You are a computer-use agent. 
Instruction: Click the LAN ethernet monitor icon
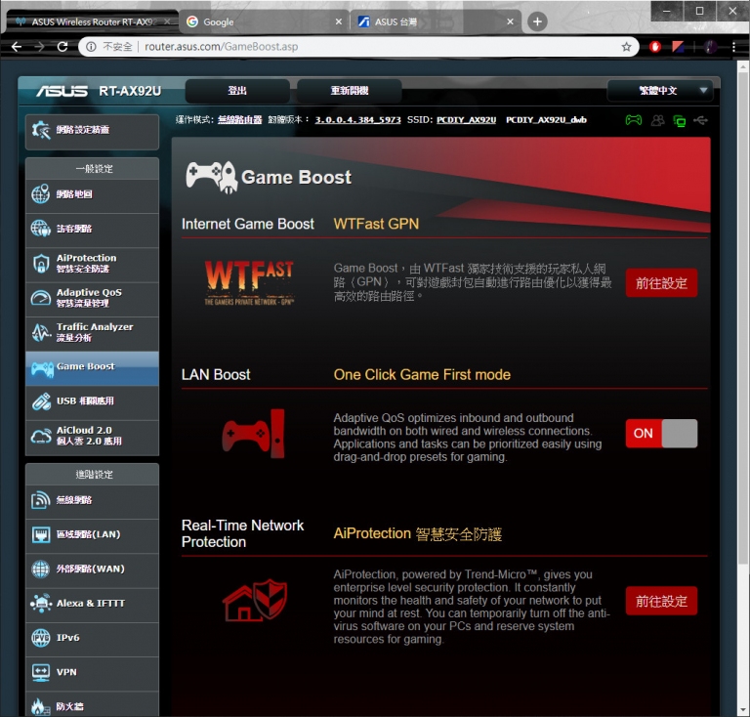pyautogui.click(x=41, y=534)
